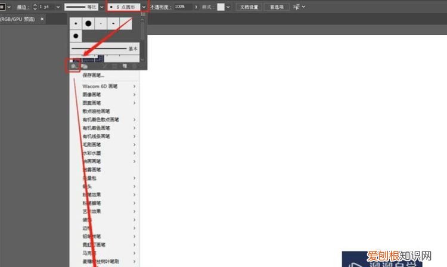Open the 霓虹灯画笔 submenu

click(x=105, y=244)
